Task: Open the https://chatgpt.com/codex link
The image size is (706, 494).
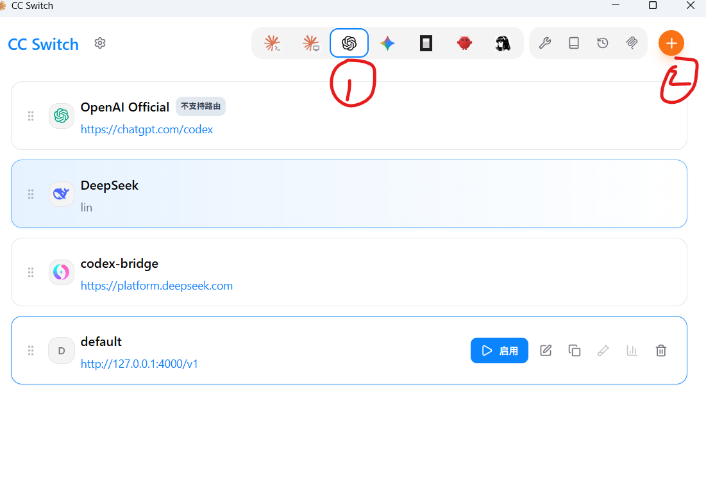Action: tap(147, 129)
